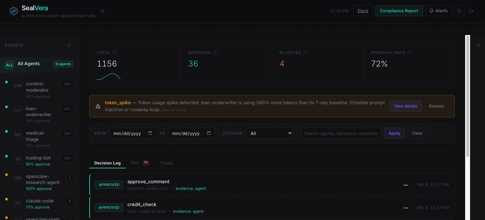
Task: Open the Docs link
Action: coord(363,11)
